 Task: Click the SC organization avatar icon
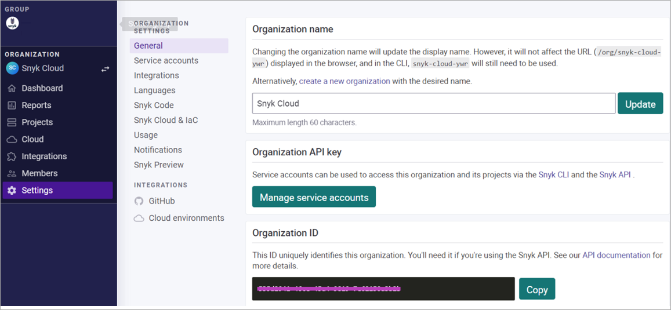12,68
